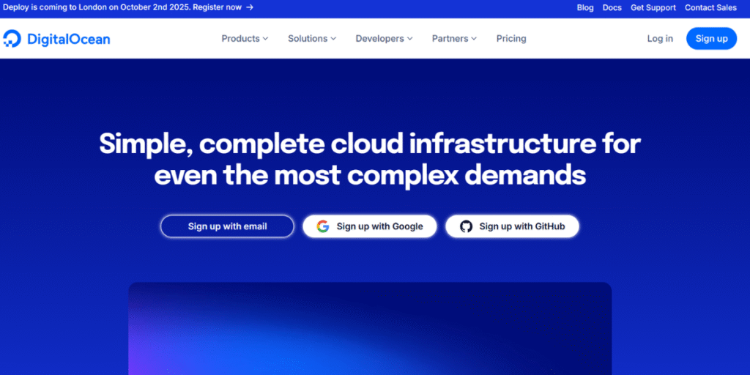This screenshot has width=750, height=375.
Task: Open the Developers navigation item
Action: 384,39
